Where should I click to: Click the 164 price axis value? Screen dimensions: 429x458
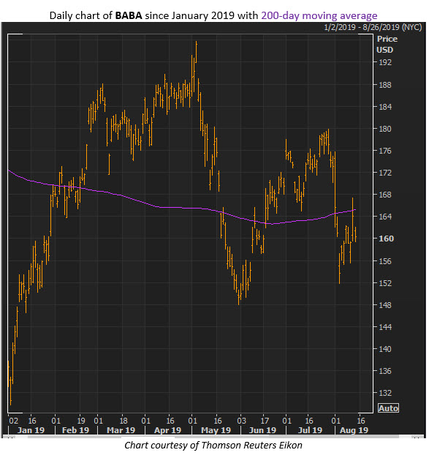click(385, 217)
